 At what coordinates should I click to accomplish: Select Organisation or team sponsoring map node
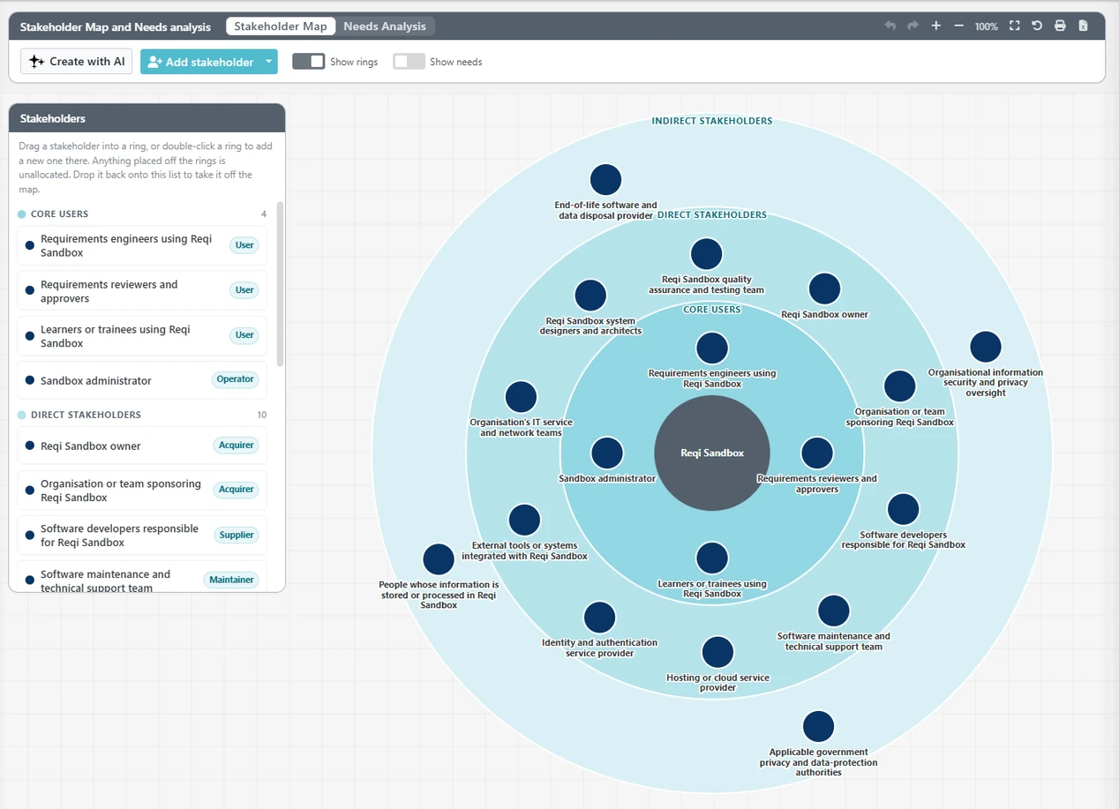tap(900, 386)
